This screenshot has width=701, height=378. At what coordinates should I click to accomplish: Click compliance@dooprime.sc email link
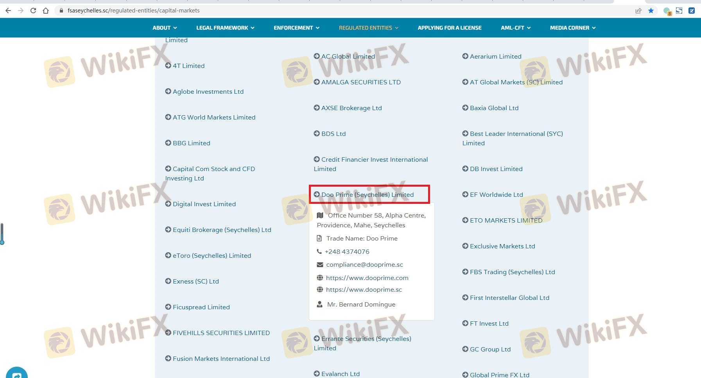click(364, 264)
